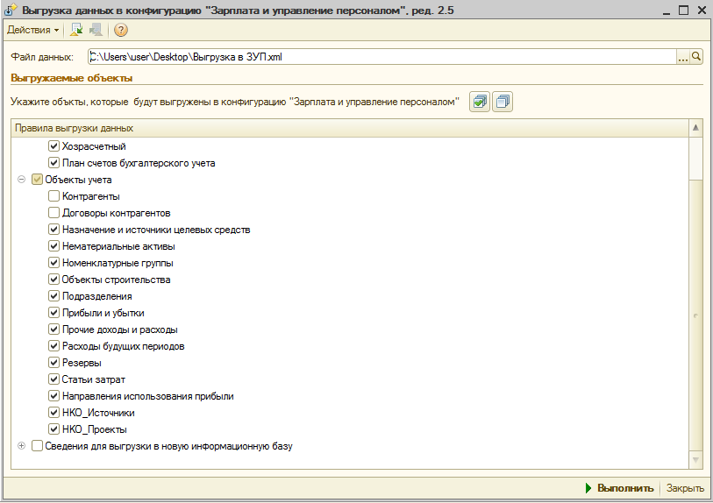Check Сведения для выгрузки в новую базу
This screenshot has width=713, height=503.
click(x=37, y=446)
